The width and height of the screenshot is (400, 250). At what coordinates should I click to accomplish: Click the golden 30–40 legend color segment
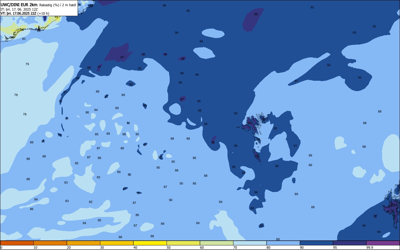[x=117, y=243]
